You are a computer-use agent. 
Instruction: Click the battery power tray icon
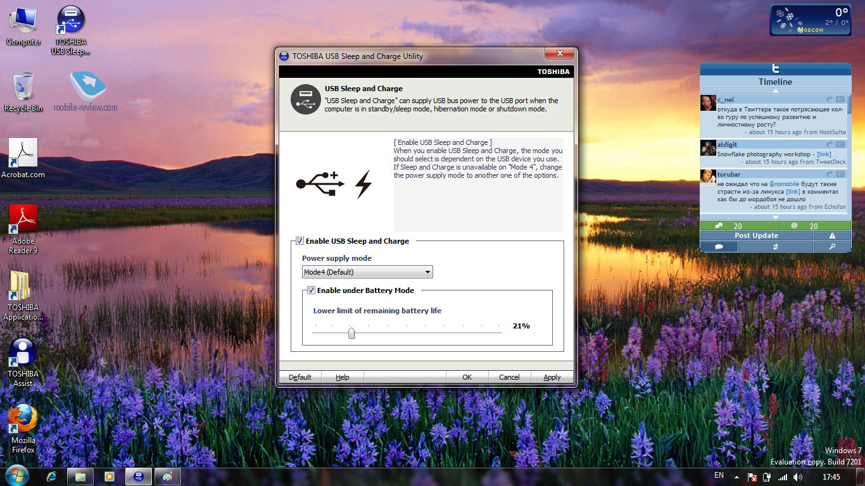pyautogui.click(x=767, y=477)
